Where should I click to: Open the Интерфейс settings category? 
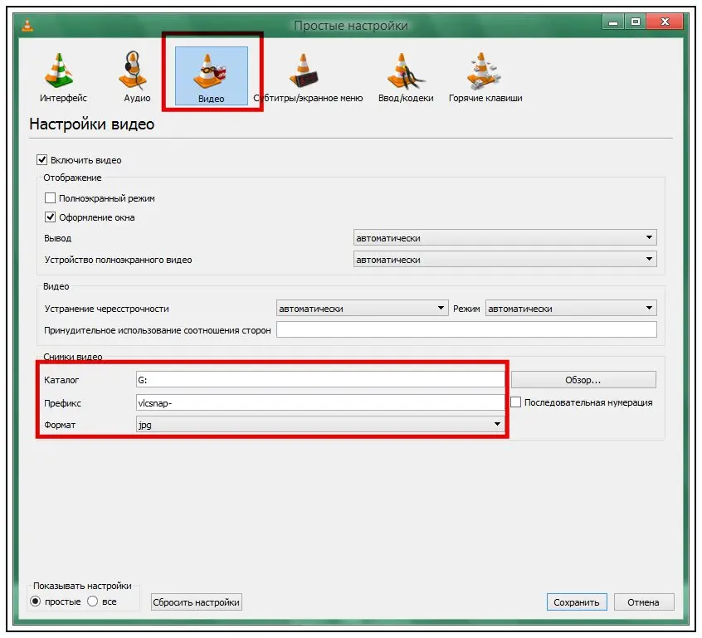point(63,77)
